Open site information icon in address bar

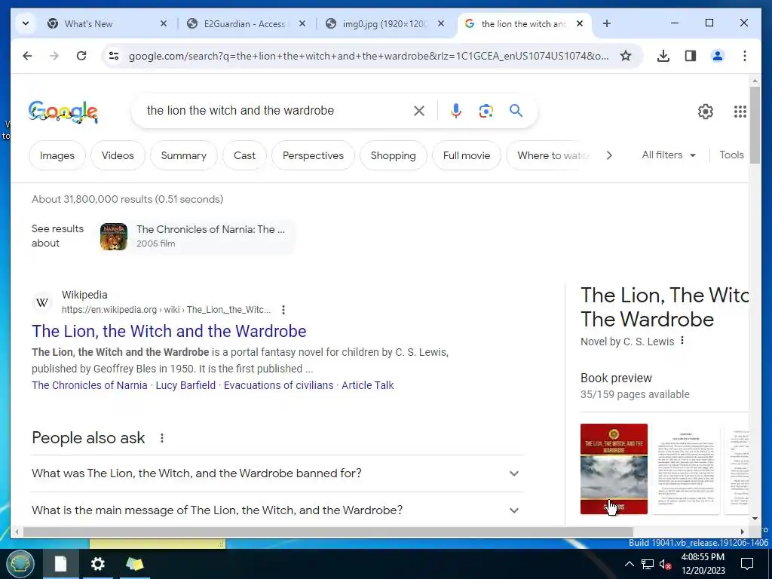pyautogui.click(x=114, y=56)
